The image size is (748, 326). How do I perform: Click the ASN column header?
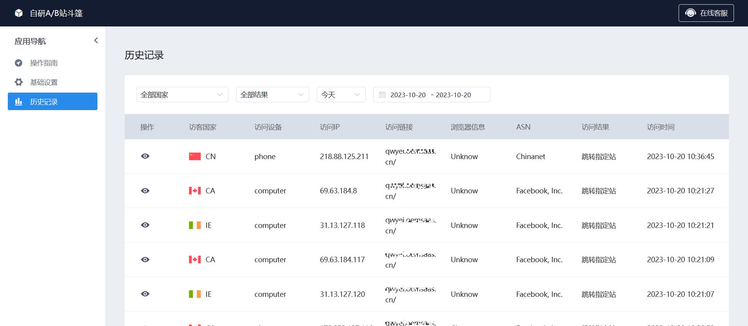[523, 127]
